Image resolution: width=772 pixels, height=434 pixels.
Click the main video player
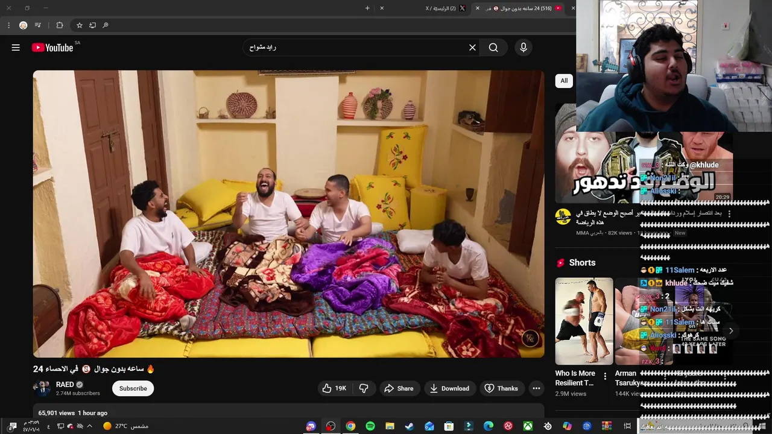(288, 214)
